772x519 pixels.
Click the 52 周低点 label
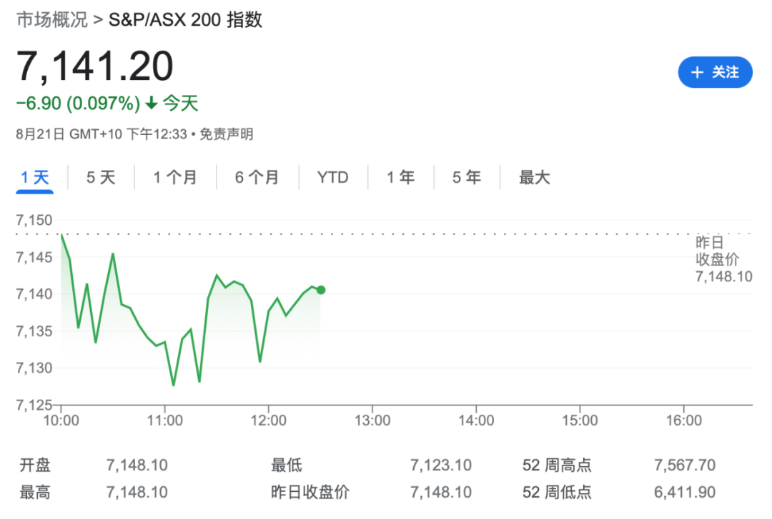(x=557, y=492)
